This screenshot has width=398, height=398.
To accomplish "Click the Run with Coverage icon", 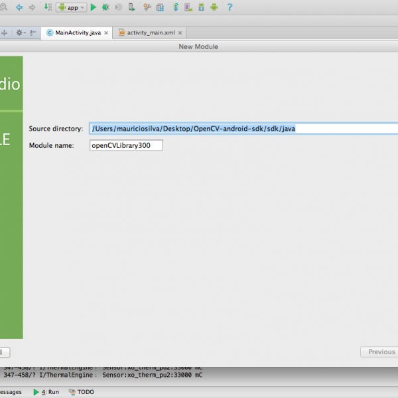I will [x=119, y=7].
